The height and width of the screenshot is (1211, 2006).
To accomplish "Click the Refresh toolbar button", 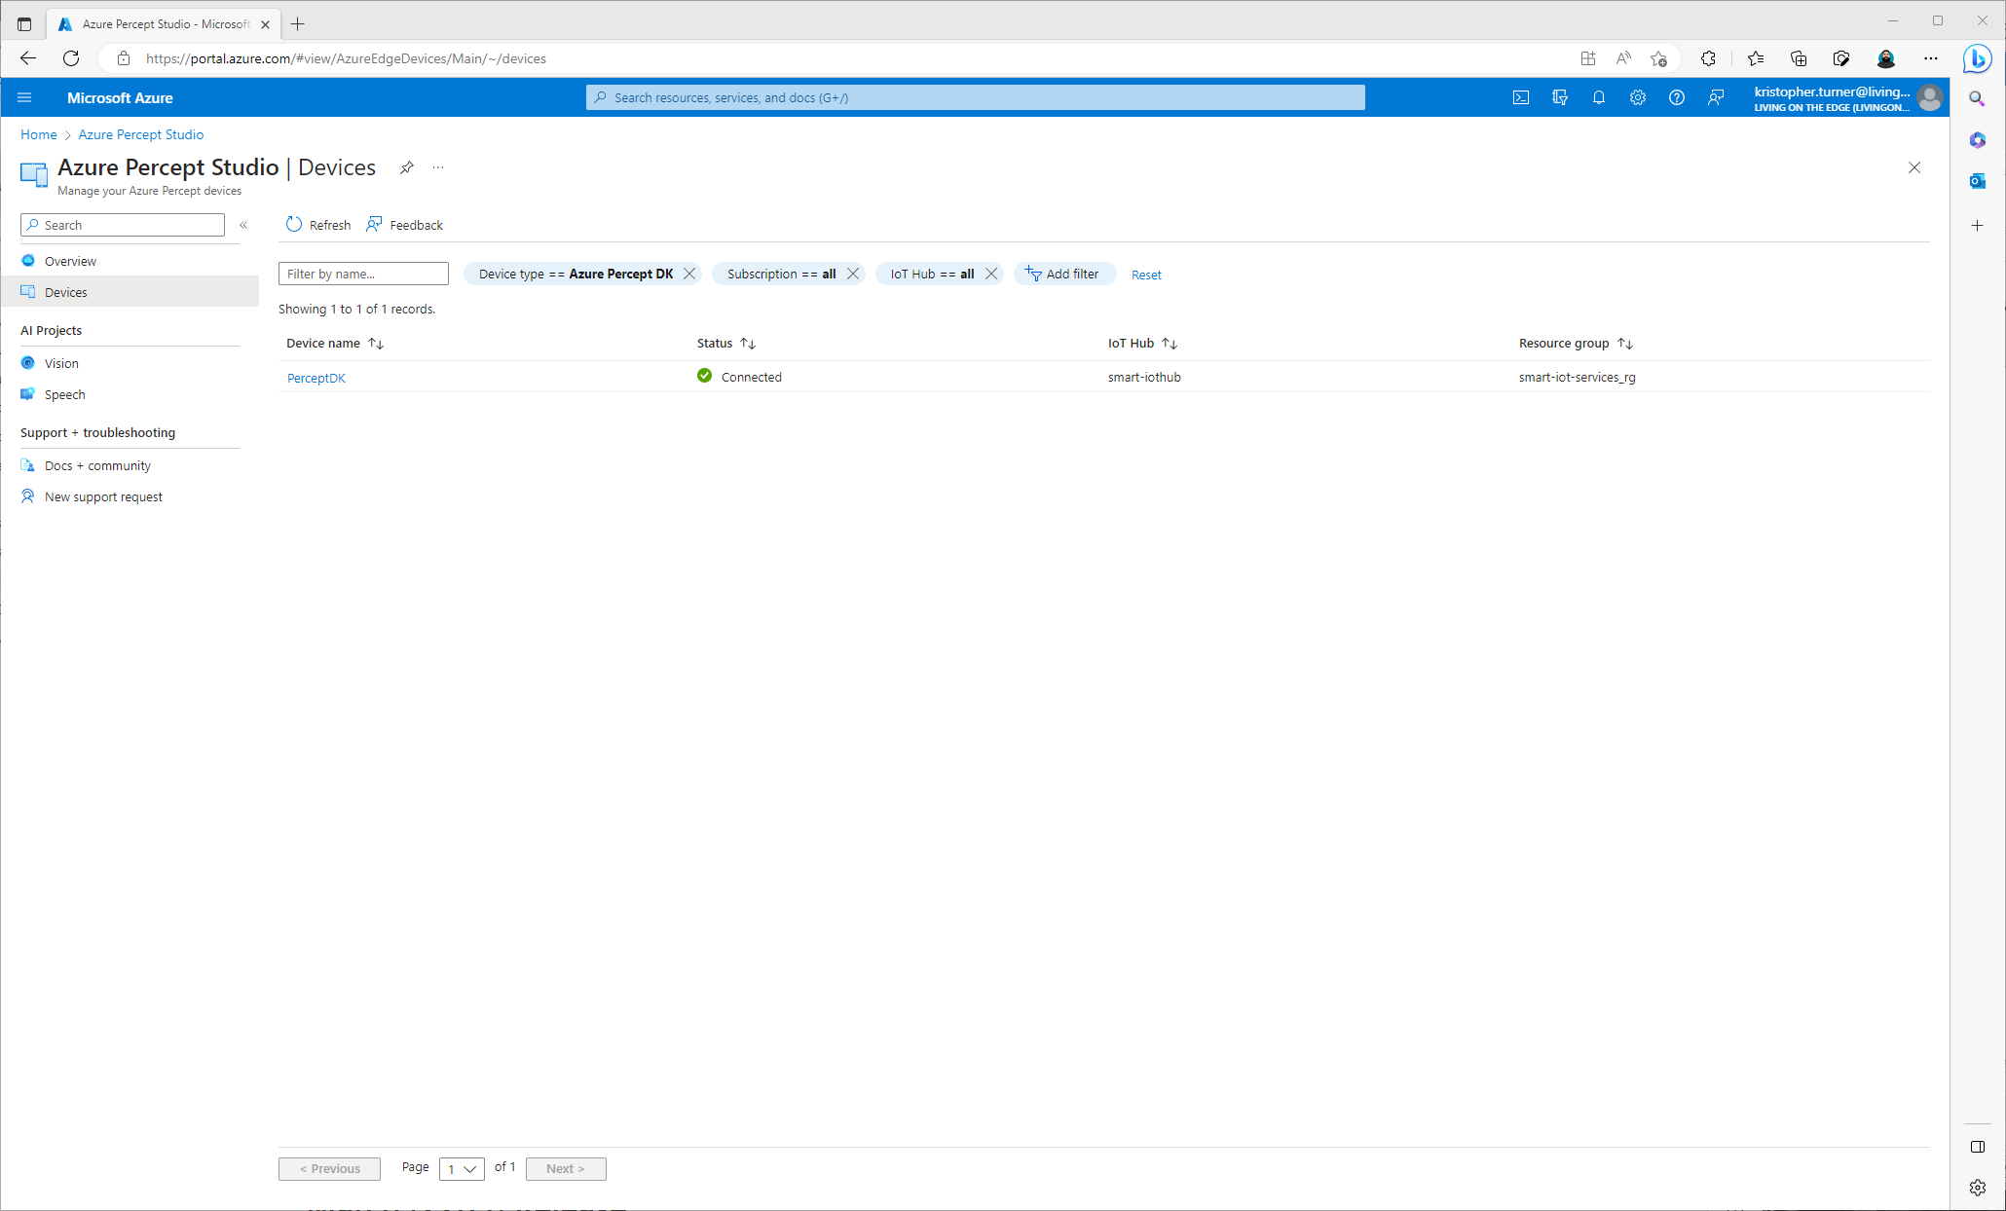I will click(318, 225).
